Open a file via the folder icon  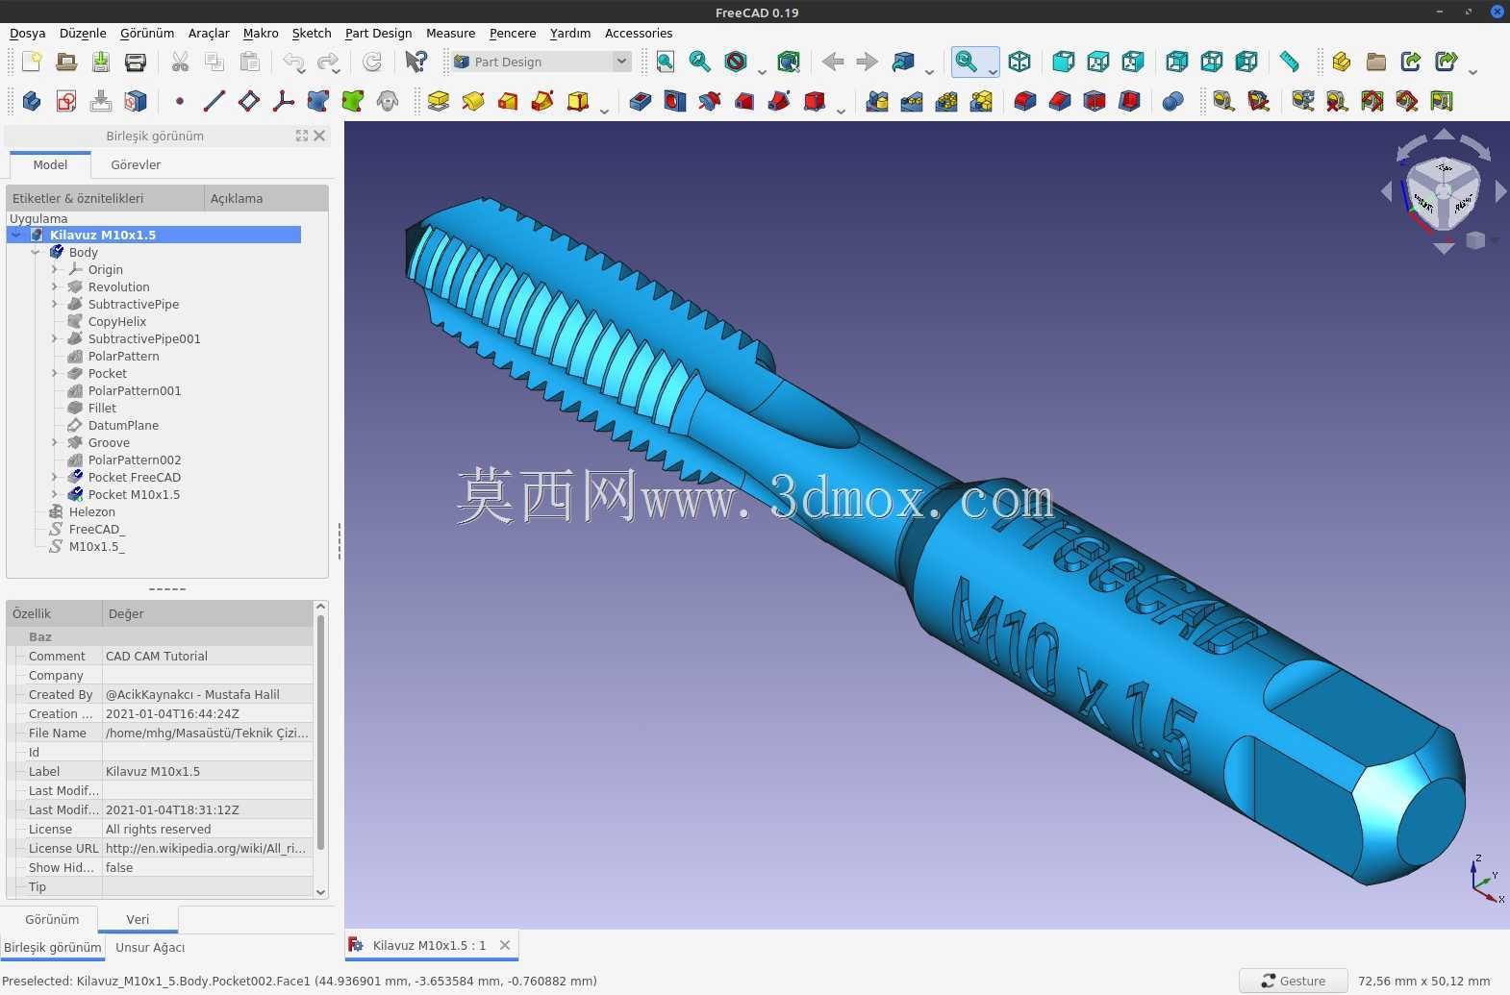pos(66,62)
